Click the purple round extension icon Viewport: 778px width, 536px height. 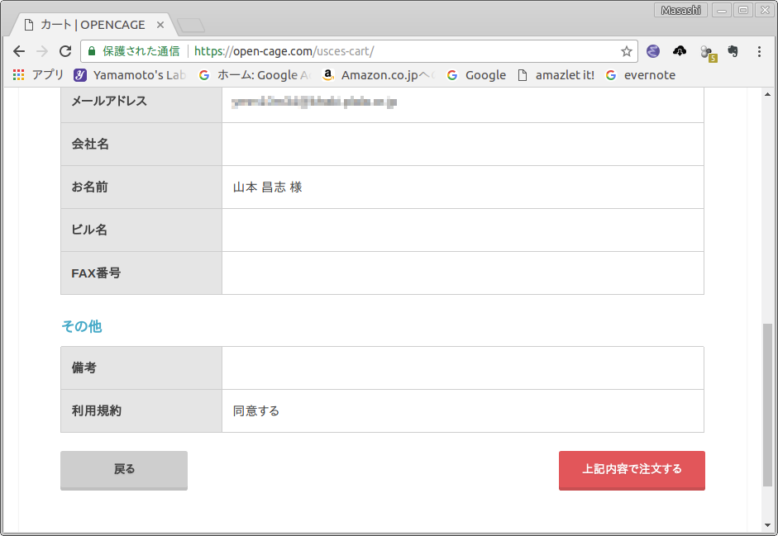coord(653,51)
